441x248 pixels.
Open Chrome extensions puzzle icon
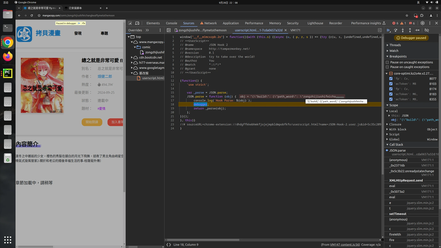coord(422,16)
